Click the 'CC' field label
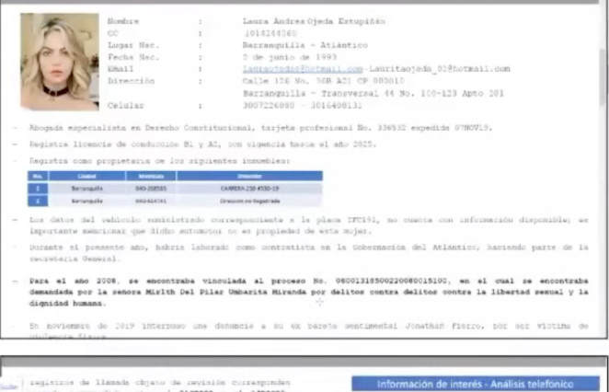This screenshot has width=609, height=392. pos(112,32)
